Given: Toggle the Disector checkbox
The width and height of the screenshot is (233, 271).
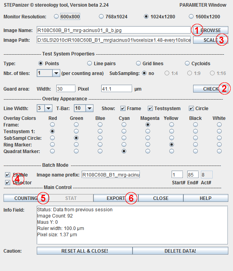Looking at the screenshot, I should point(7,182).
